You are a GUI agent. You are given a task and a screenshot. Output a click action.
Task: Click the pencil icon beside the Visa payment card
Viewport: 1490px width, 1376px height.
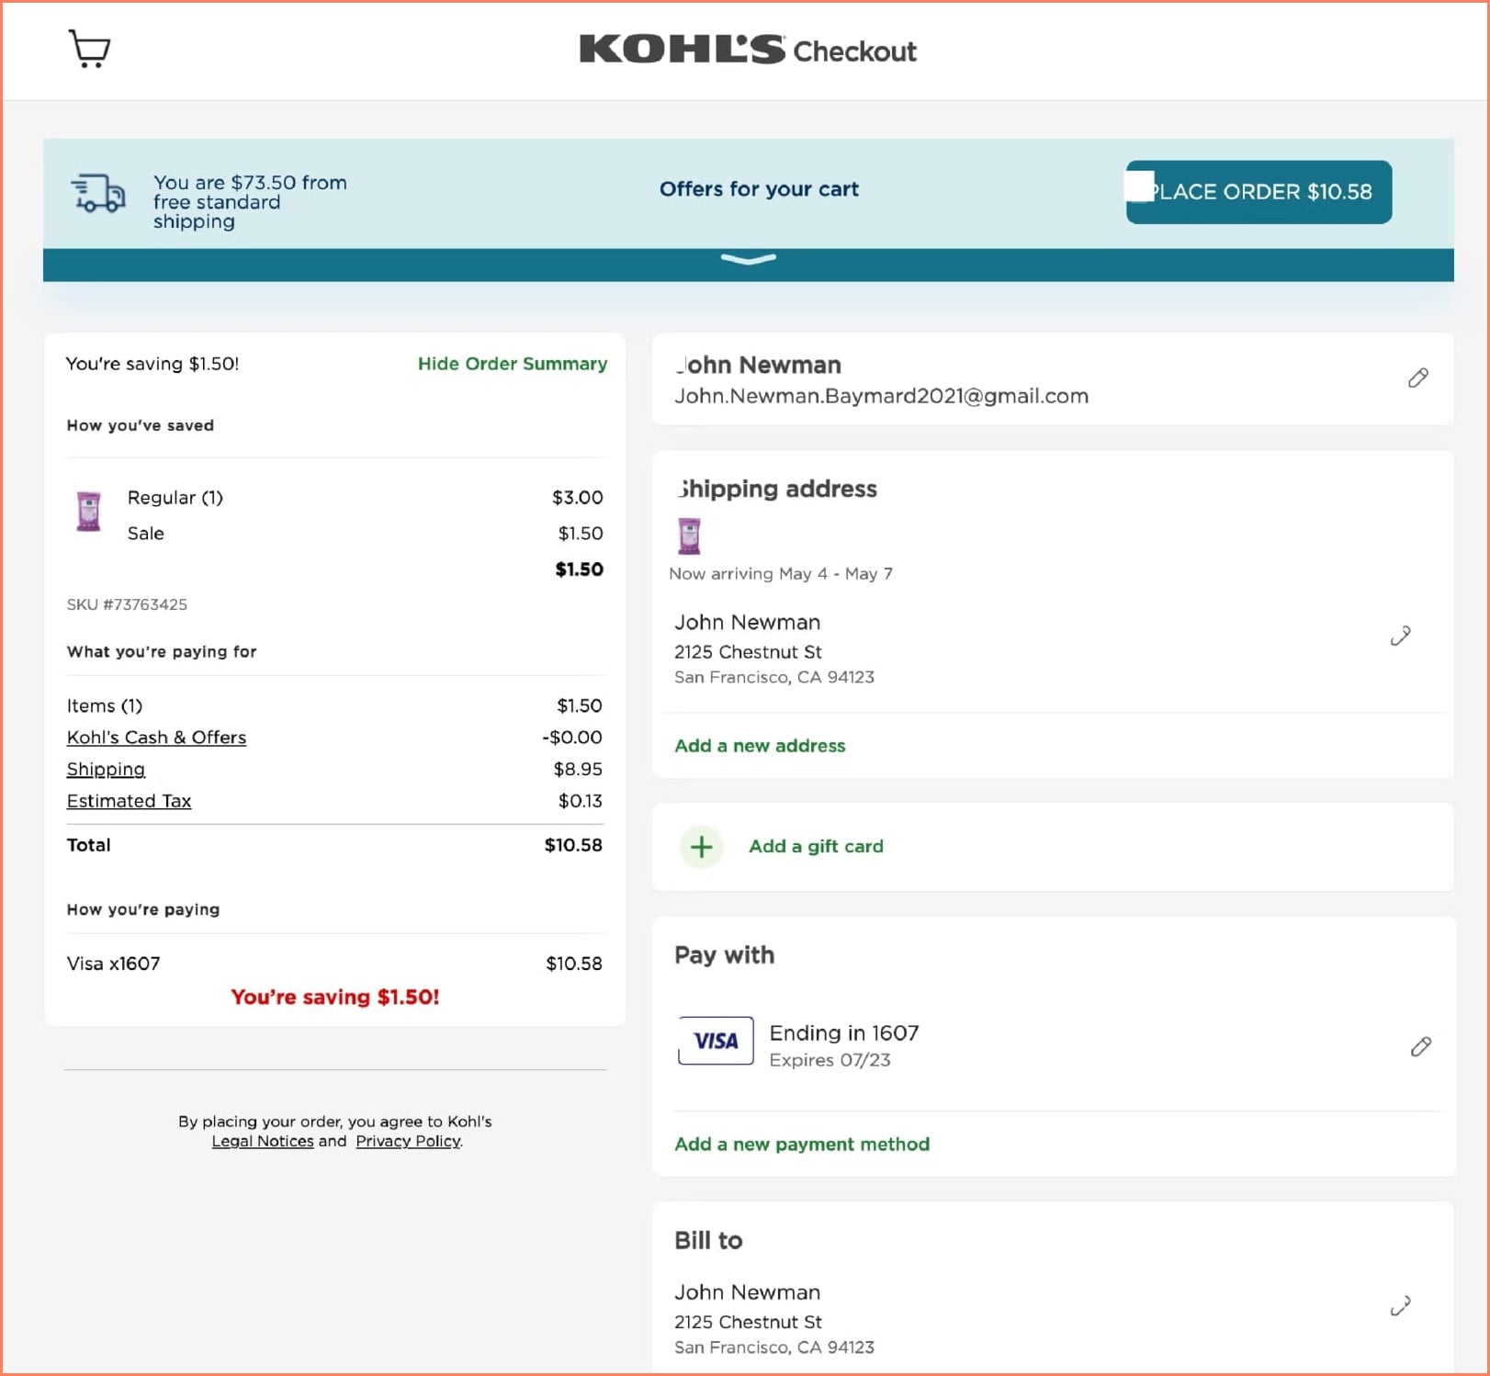pos(1421,1046)
